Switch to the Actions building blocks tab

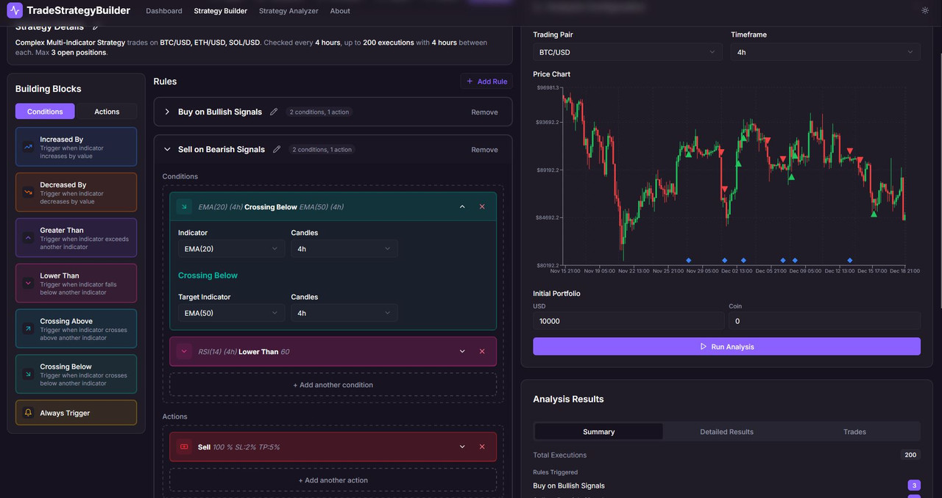click(x=107, y=112)
